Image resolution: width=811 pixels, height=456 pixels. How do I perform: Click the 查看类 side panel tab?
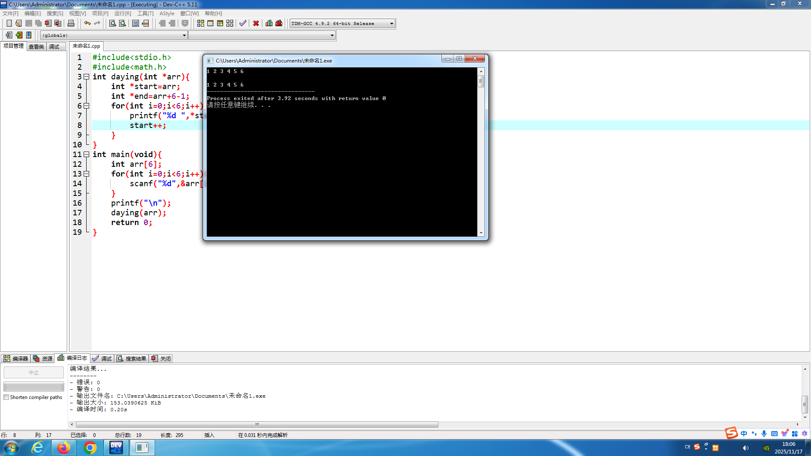point(36,47)
